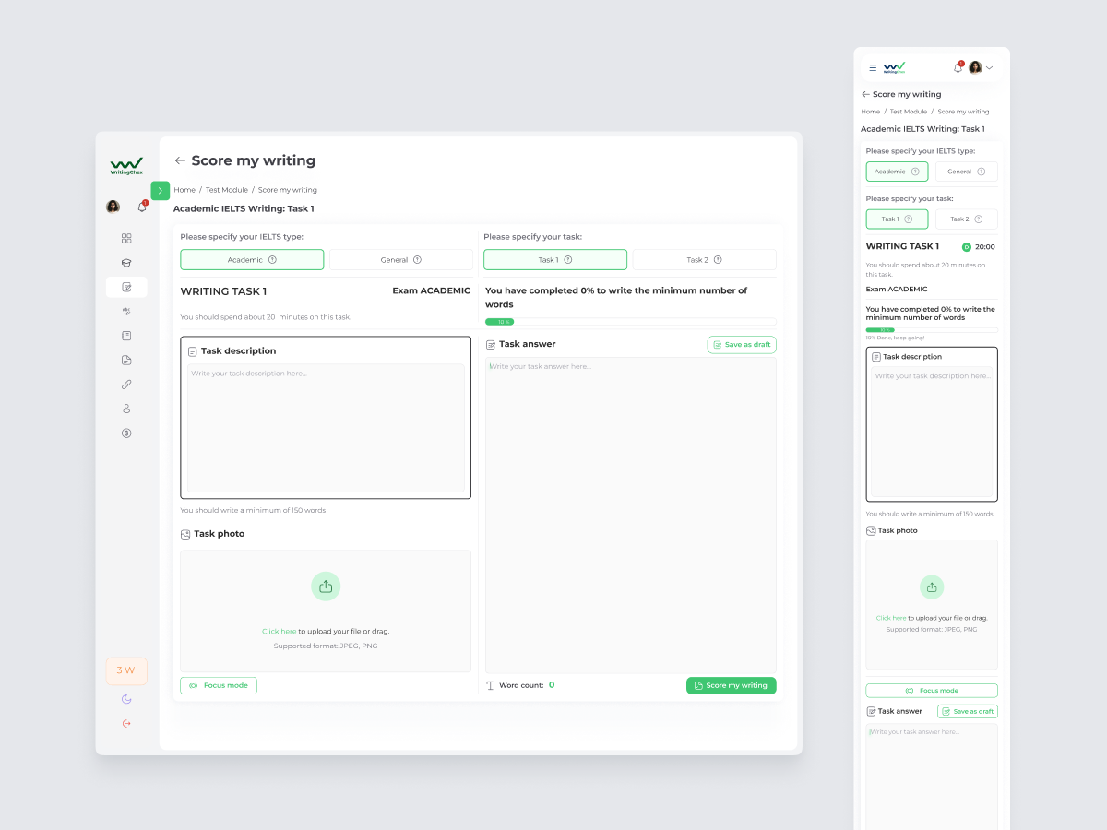Click the user avatar in mobile header
Screen dimensions: 1107x830
(975, 67)
